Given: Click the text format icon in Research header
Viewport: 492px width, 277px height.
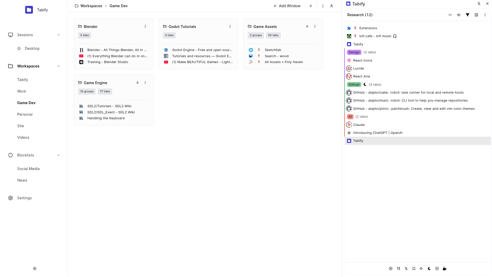Looking at the screenshot, I should coord(459,15).
